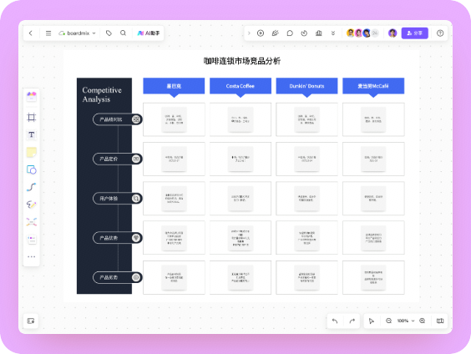Screen dimensions: 471x354
Task: Select the McCafé 产品线对比 sticky note
Action: (373, 119)
